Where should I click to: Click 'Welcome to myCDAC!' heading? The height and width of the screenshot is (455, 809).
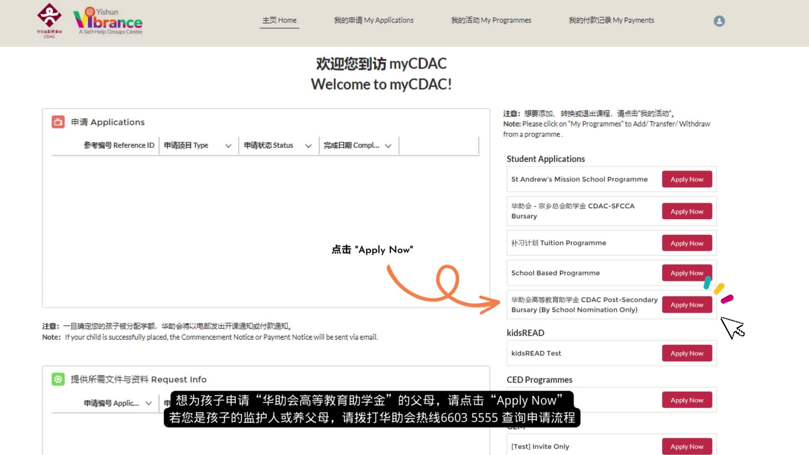[x=381, y=84]
